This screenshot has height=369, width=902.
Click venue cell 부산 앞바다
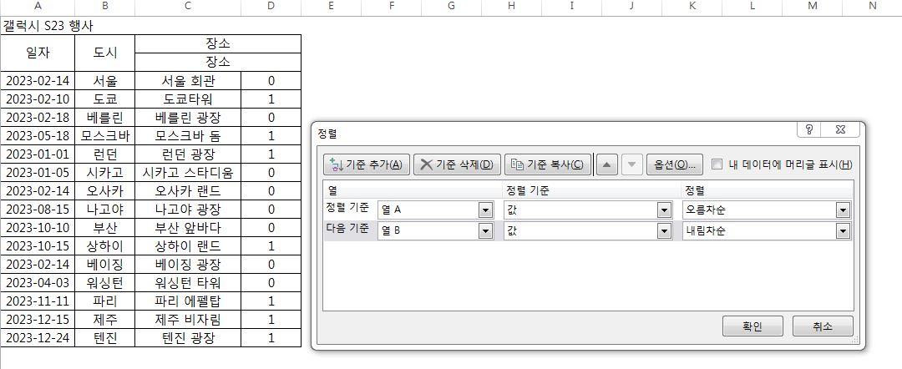point(188,228)
